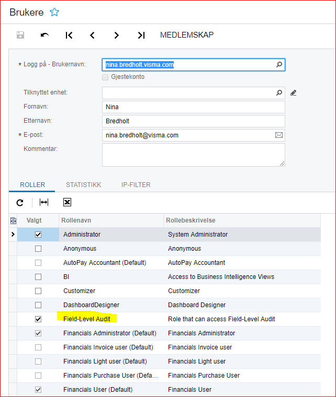Export roles to Excel icon

(x=67, y=202)
